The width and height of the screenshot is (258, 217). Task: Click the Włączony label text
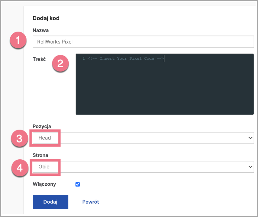(x=44, y=184)
